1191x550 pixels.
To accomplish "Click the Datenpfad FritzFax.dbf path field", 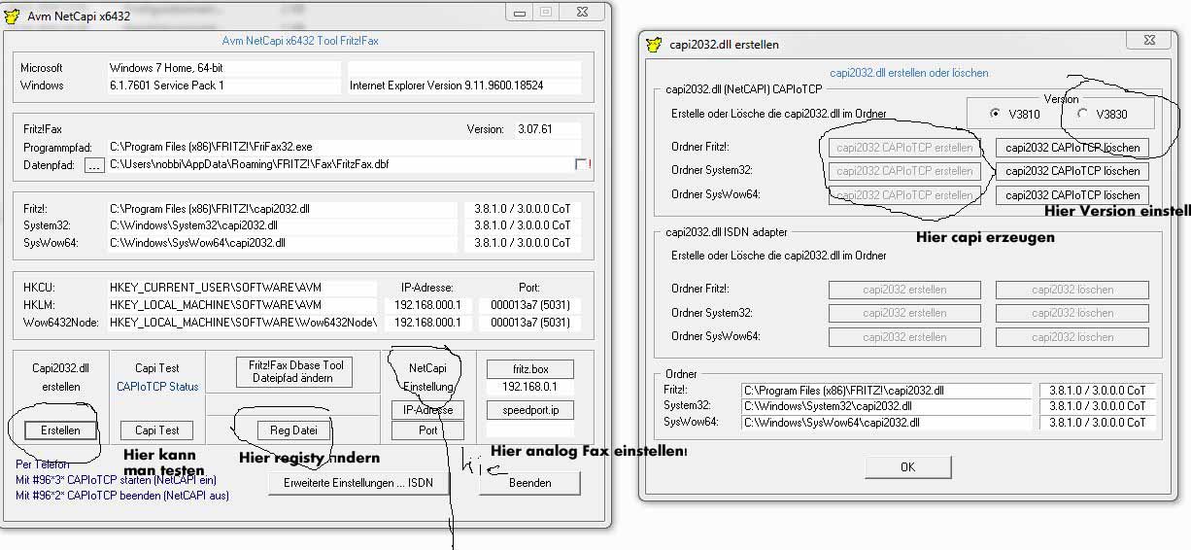I will tap(338, 164).
